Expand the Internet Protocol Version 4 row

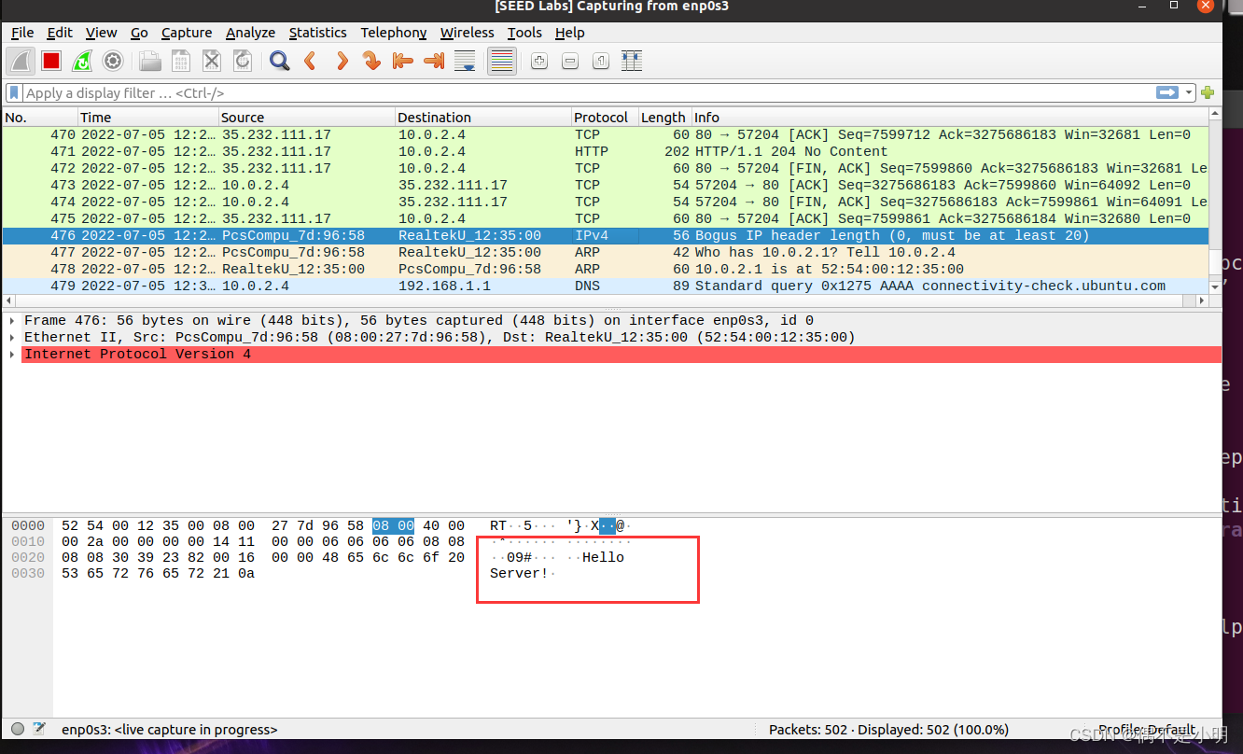[x=11, y=354]
